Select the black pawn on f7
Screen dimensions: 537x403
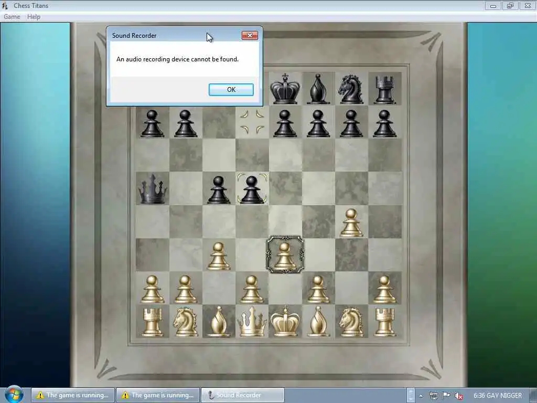pyautogui.click(x=318, y=123)
